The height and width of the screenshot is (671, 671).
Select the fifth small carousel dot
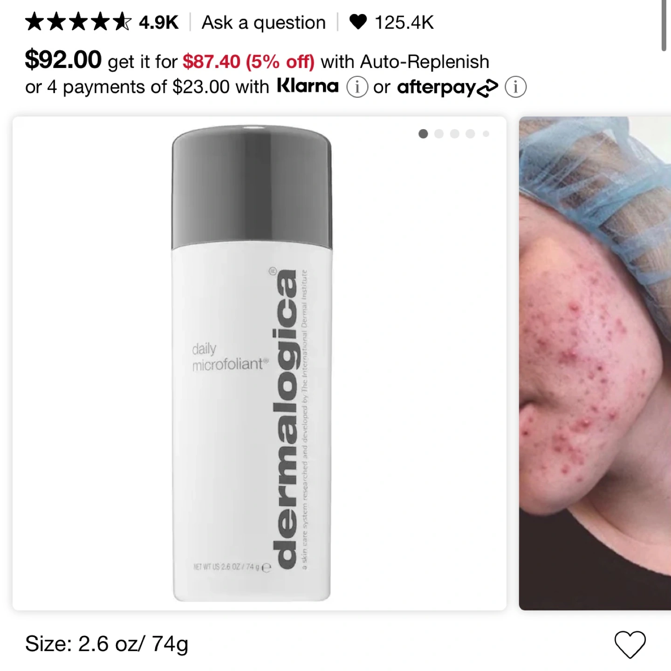[x=486, y=134]
